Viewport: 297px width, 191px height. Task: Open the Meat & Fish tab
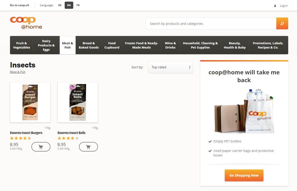(68, 45)
